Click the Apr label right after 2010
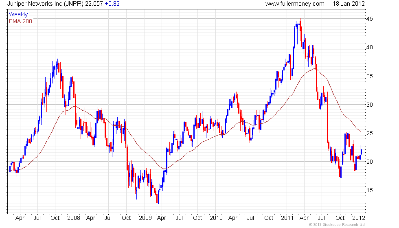This screenshot has height=228, width=399. [x=233, y=218]
